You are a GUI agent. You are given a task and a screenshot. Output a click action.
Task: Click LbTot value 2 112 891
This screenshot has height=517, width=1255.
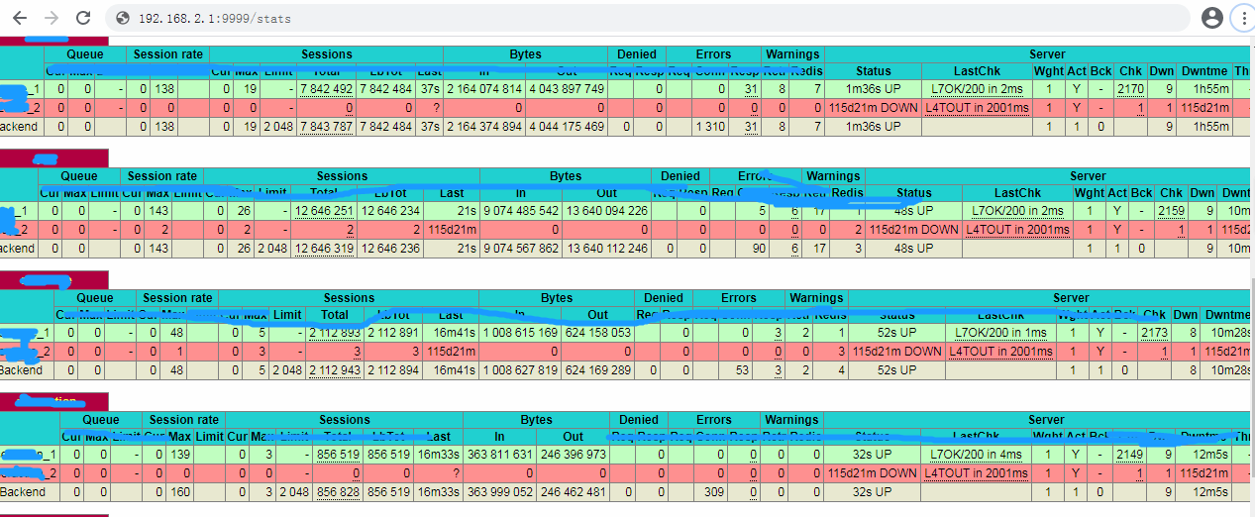tap(395, 333)
